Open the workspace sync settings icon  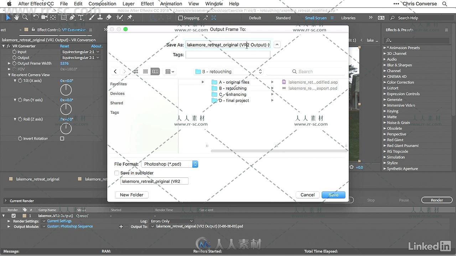tap(381, 18)
